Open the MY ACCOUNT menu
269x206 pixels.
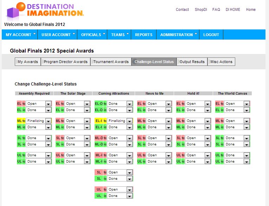point(20,35)
